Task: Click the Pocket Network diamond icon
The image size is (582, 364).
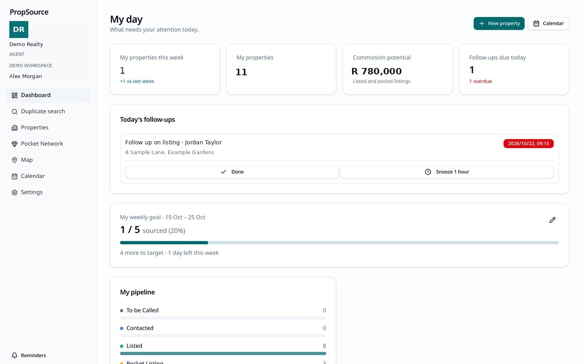Action: coord(15,144)
